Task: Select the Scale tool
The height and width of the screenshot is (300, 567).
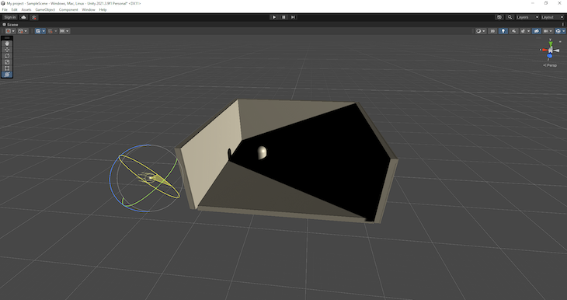Action: (x=7, y=62)
